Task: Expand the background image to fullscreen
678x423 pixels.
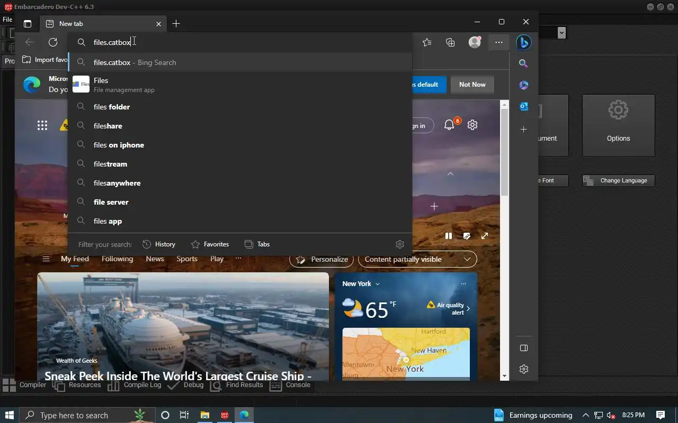Action: click(485, 236)
